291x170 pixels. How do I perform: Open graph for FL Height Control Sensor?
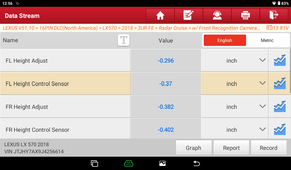pos(280,83)
